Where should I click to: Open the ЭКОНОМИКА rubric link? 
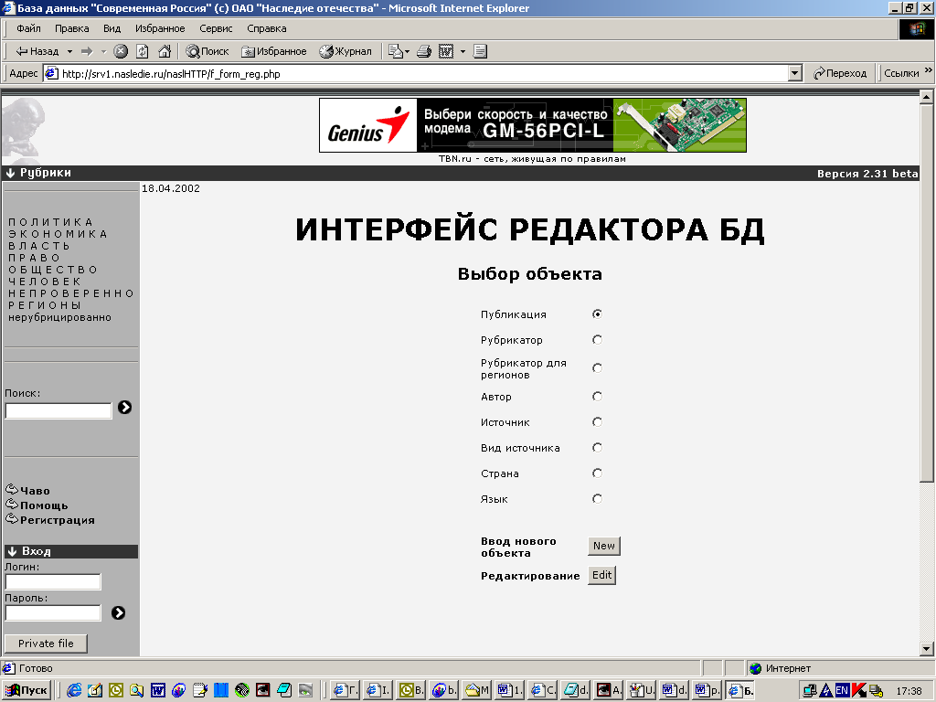click(x=58, y=234)
